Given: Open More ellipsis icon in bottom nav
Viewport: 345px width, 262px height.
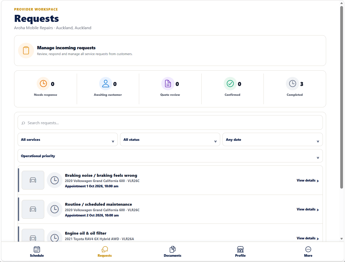Looking at the screenshot, I should click(308, 249).
